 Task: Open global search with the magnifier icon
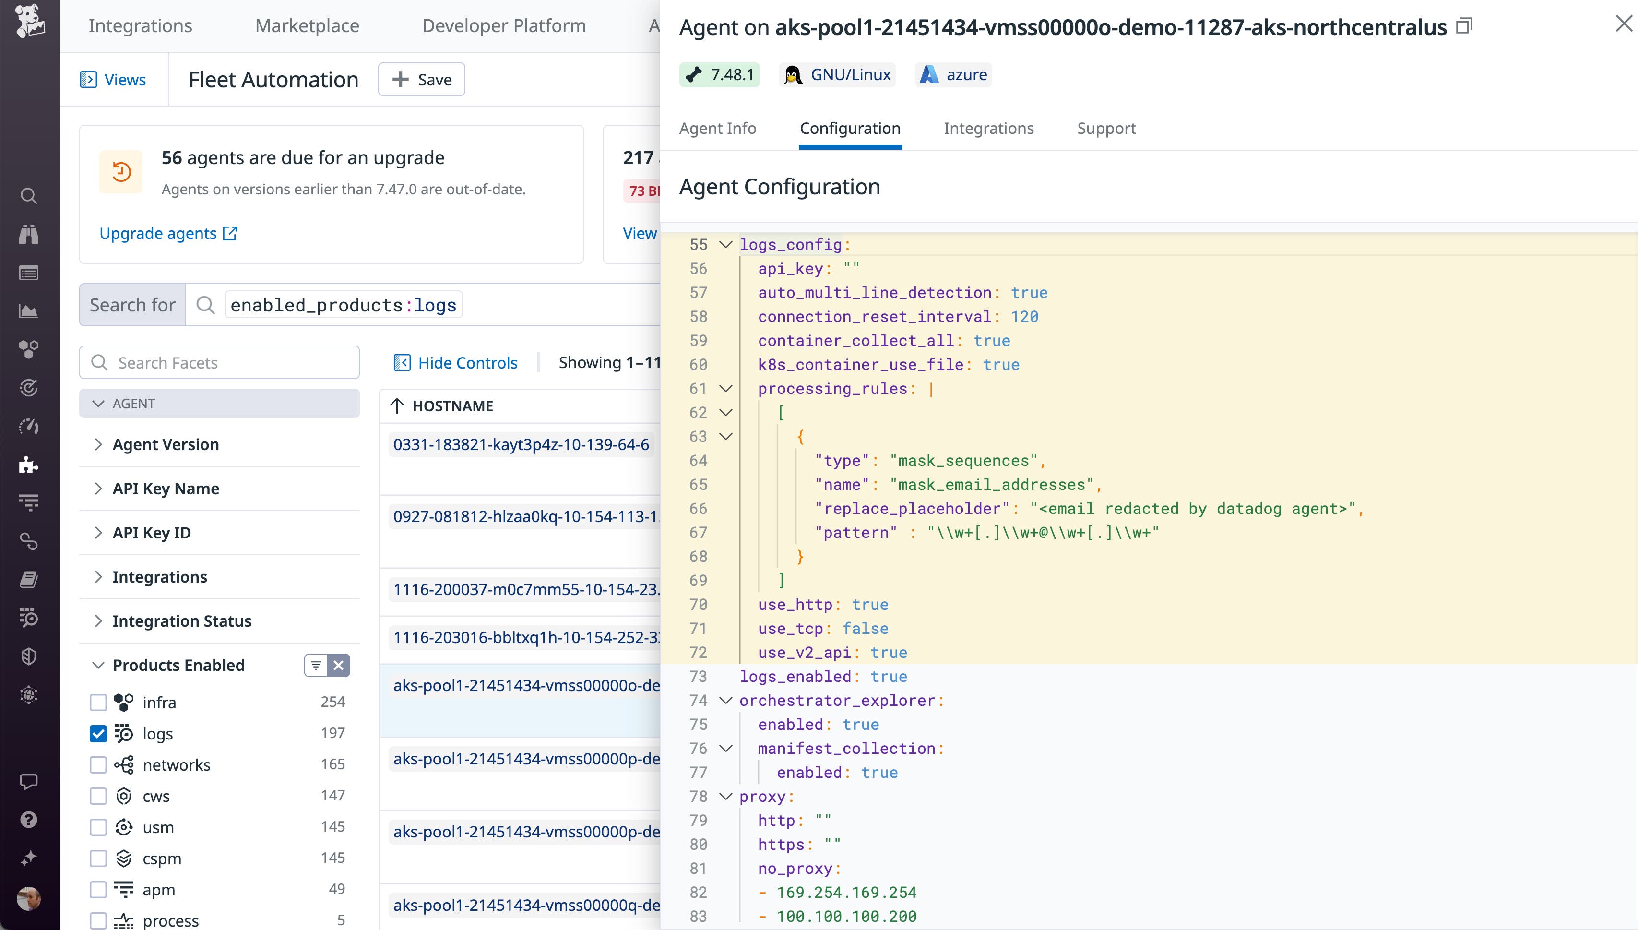click(29, 196)
